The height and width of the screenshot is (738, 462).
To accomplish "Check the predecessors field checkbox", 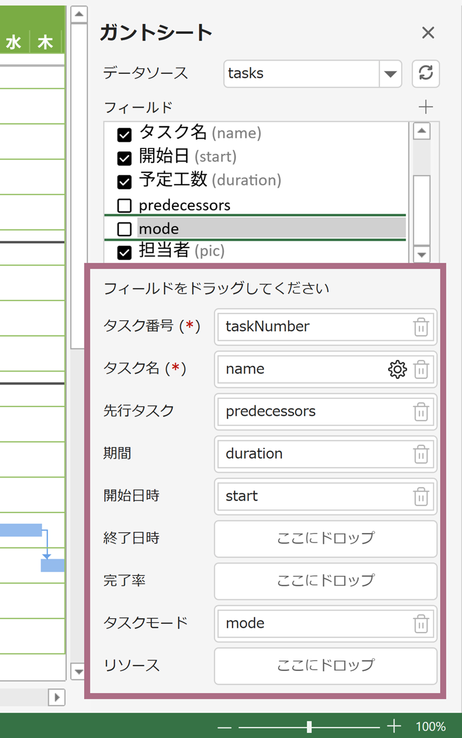I will 125,206.
